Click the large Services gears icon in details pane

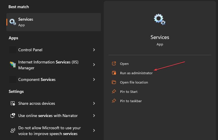point(160,19)
